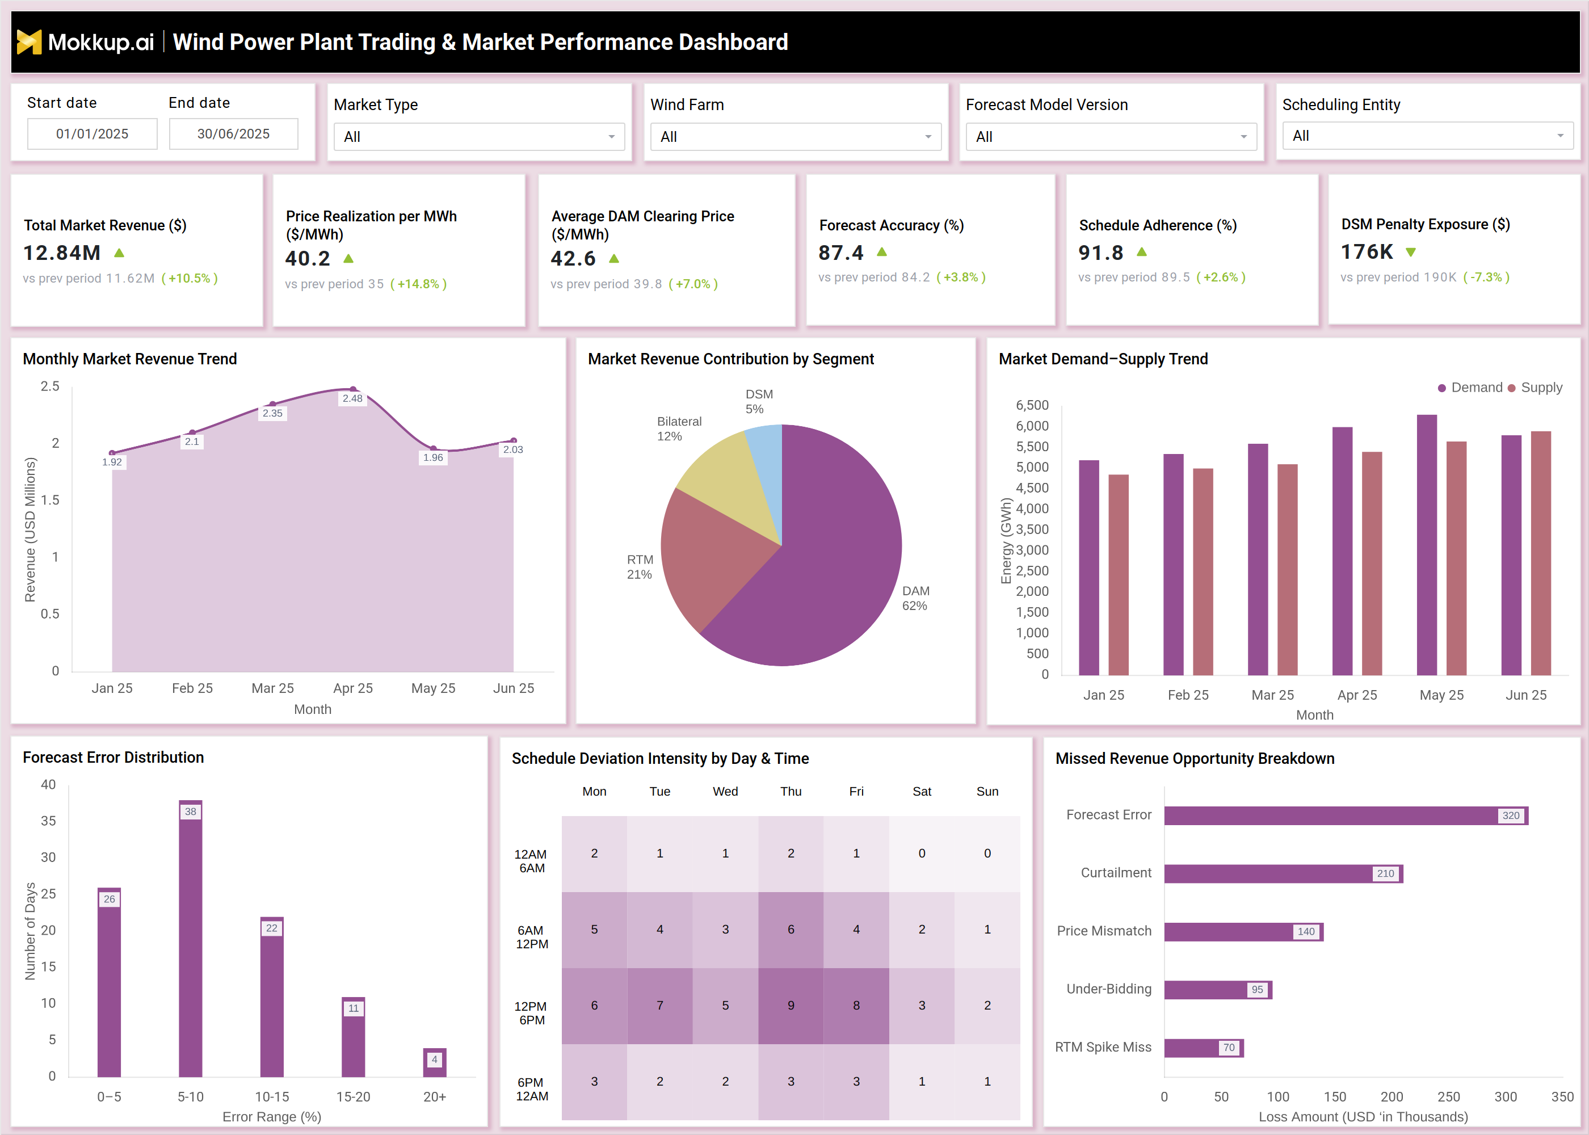1589x1135 pixels.
Task: Click the DSM Penalty Exposure value 176K
Action: (x=1367, y=253)
